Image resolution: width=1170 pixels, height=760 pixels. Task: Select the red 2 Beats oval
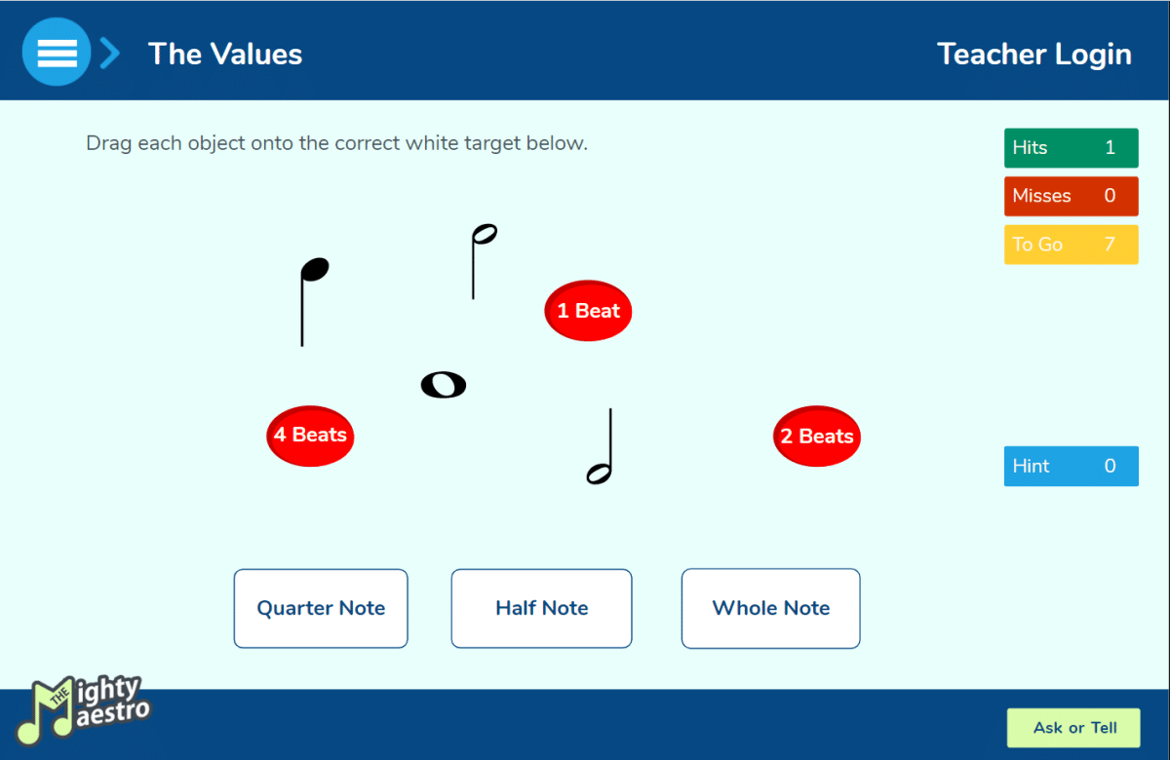(x=816, y=436)
